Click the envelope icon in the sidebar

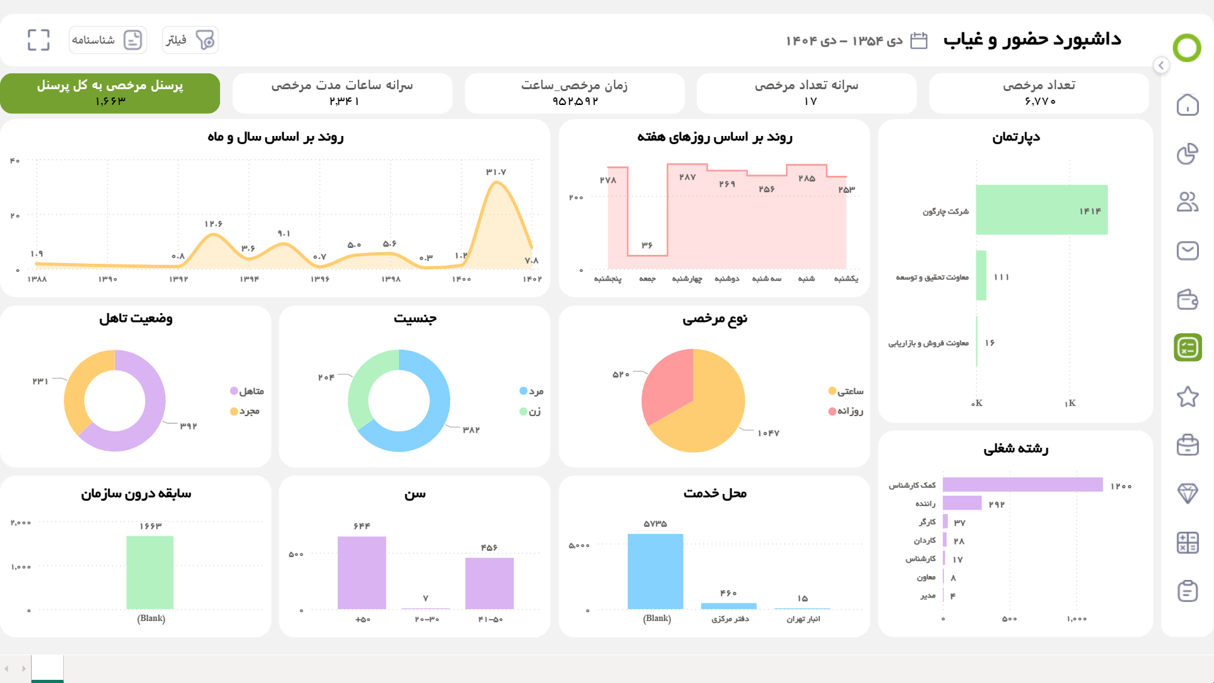coord(1189,250)
